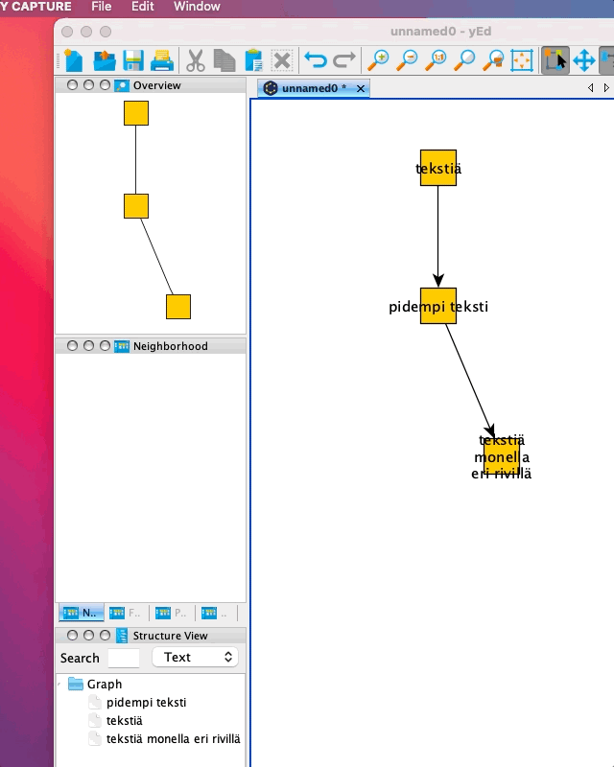Screen dimensions: 614x767
Task: Close the unnamed0 tab
Action: tap(361, 88)
